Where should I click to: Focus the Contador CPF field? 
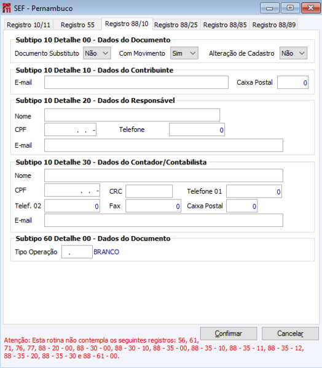(73, 190)
